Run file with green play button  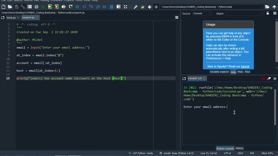pos(43,7)
